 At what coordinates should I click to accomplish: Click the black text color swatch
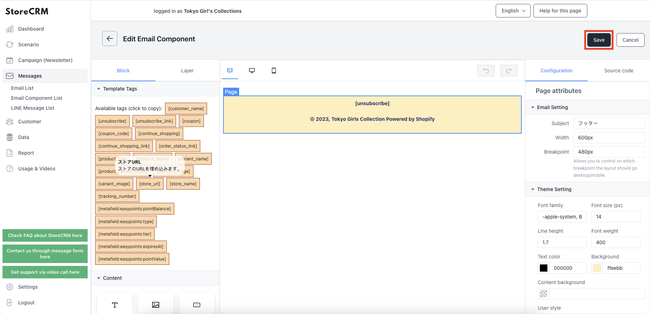coord(543,268)
